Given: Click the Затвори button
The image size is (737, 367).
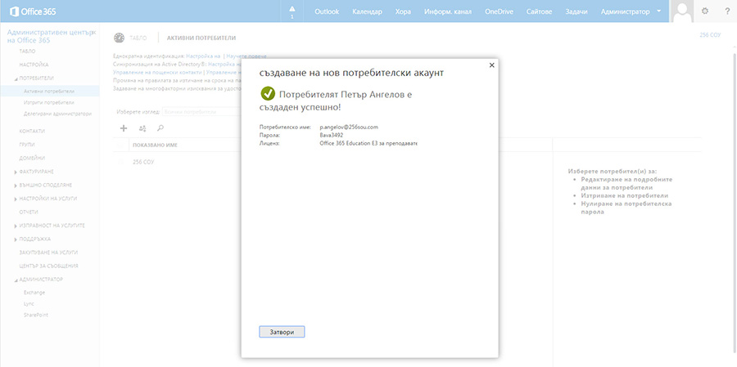Looking at the screenshot, I should pyautogui.click(x=282, y=332).
